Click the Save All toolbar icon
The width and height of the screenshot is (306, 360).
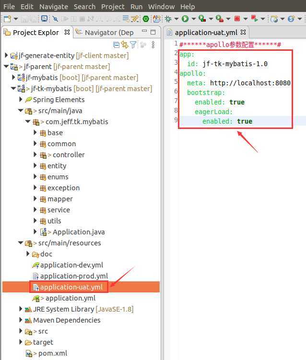tap(33, 19)
